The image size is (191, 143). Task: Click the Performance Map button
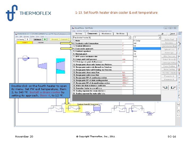[x=169, y=46]
